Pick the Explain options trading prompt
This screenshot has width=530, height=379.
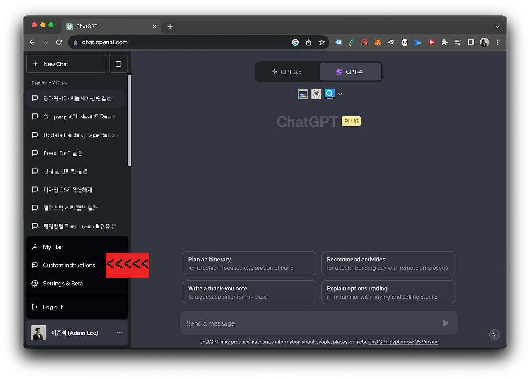388,292
